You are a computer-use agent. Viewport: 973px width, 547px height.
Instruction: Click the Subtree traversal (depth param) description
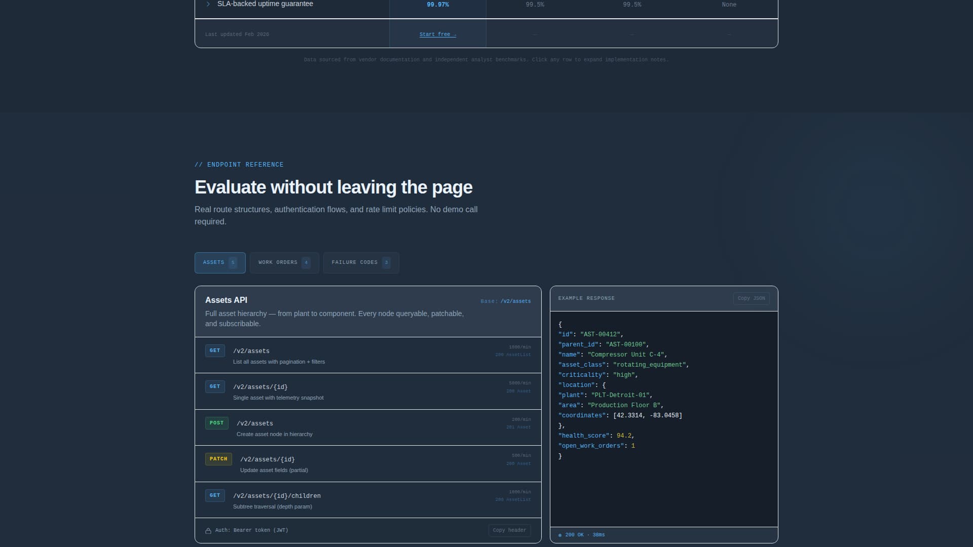pyautogui.click(x=273, y=507)
